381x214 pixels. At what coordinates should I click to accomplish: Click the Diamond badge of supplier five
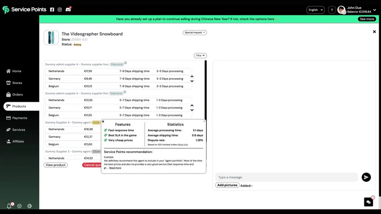click(116, 93)
